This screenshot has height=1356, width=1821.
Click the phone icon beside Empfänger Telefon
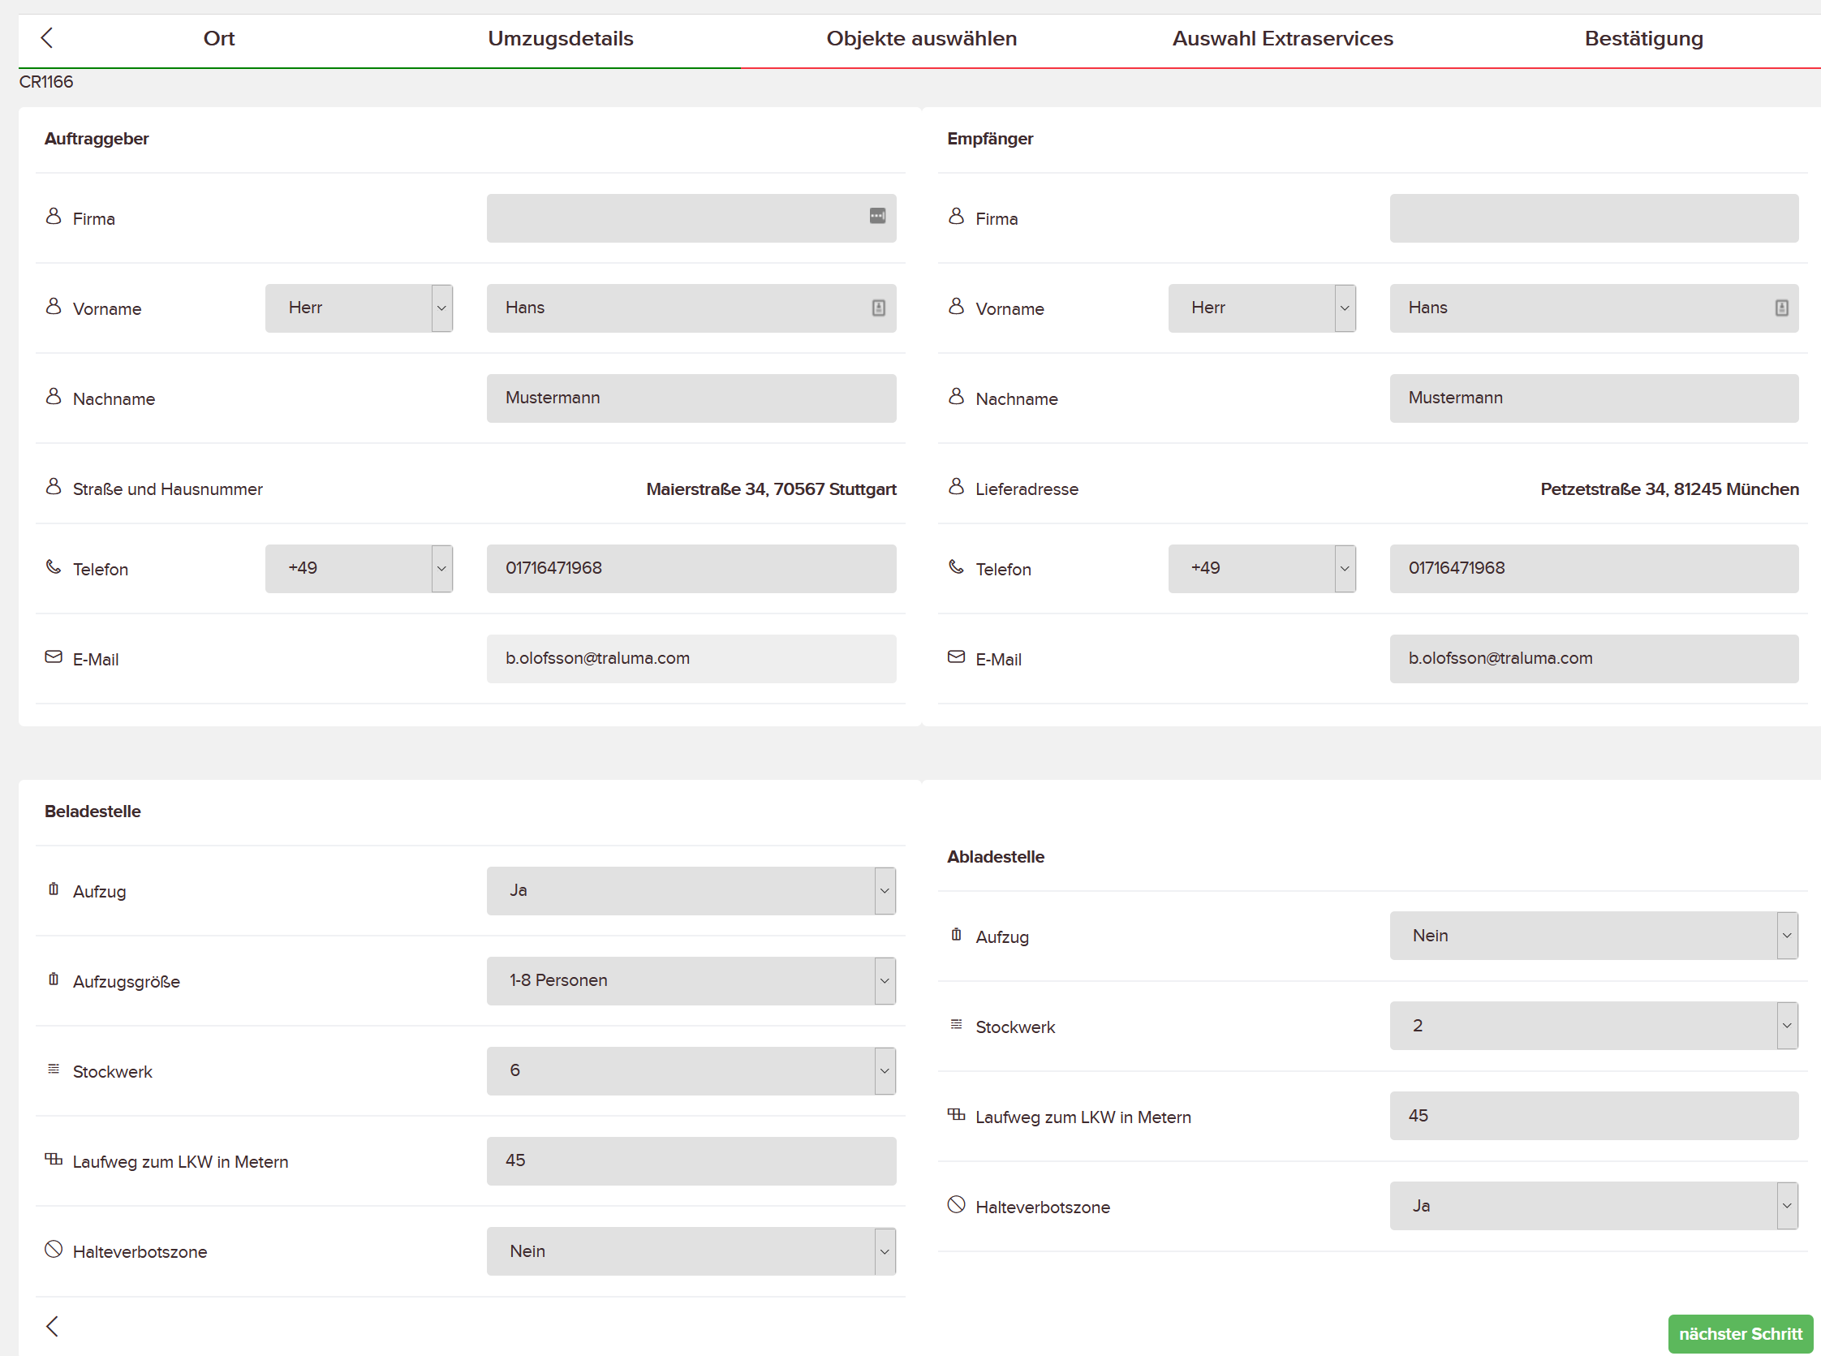point(956,567)
